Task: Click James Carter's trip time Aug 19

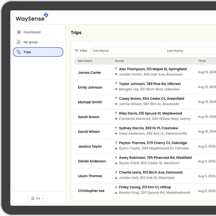Action: tap(207, 72)
